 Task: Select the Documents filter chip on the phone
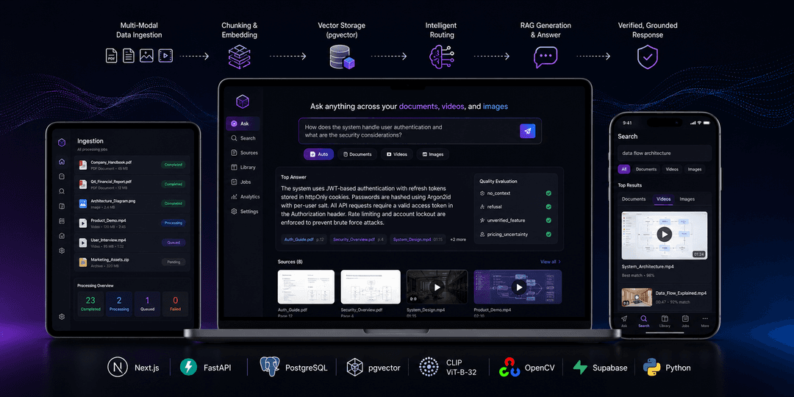pyautogui.click(x=646, y=169)
